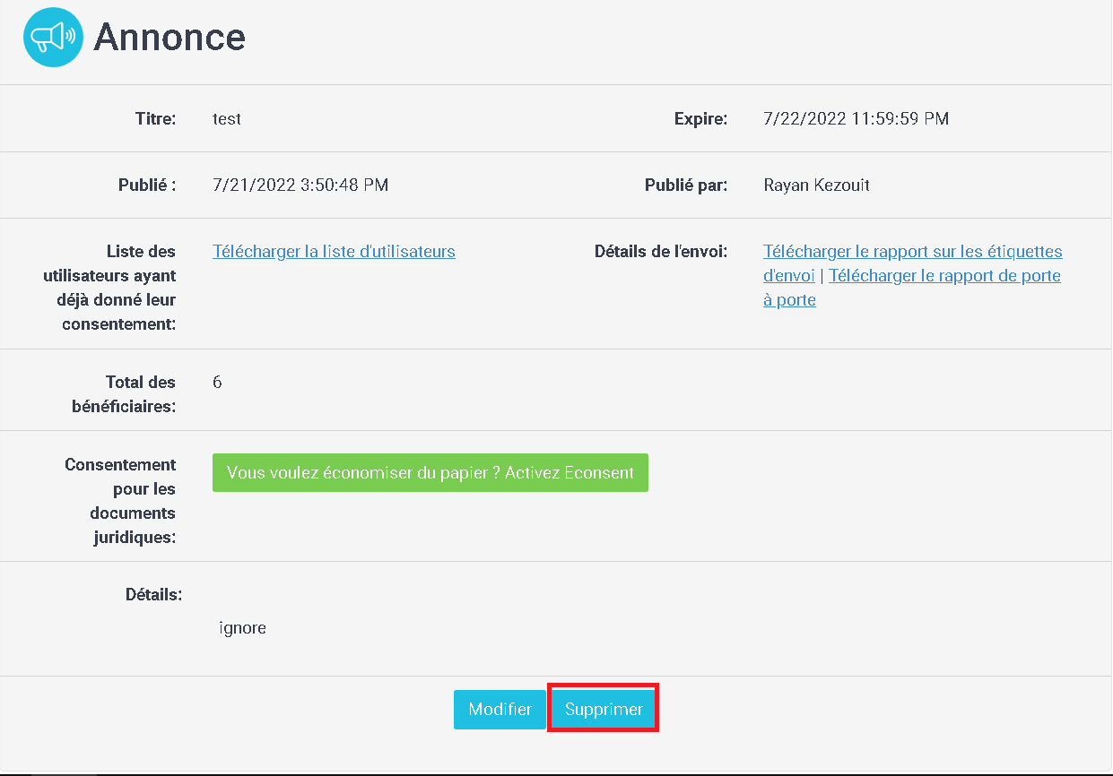Activate Econsent via the green button
The image size is (1113, 776).
pos(430,472)
